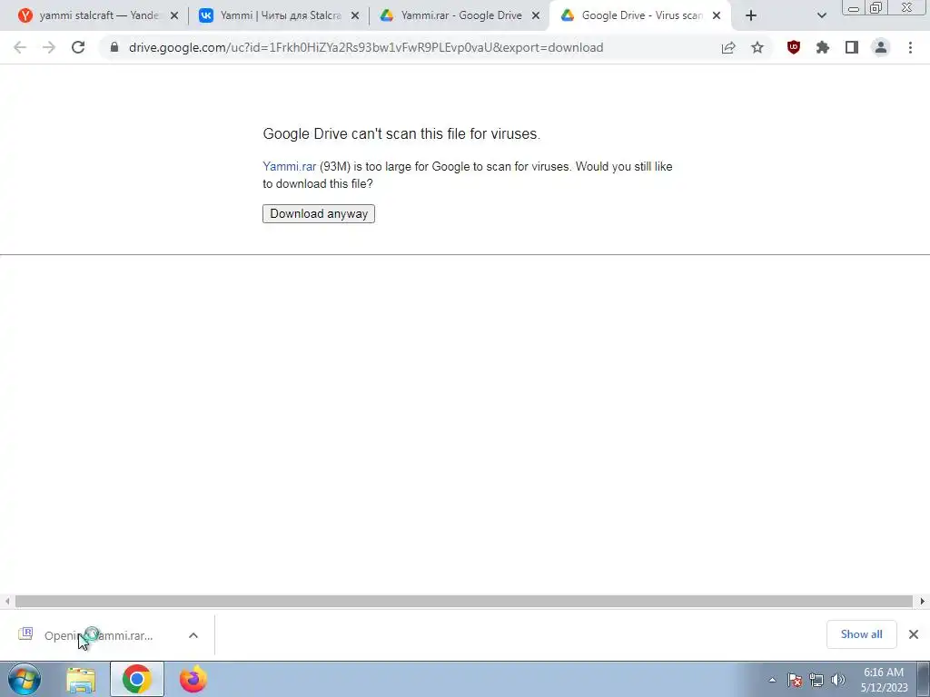930x697 pixels.
Task: Click the browser Back arrow
Action: pyautogui.click(x=20, y=47)
